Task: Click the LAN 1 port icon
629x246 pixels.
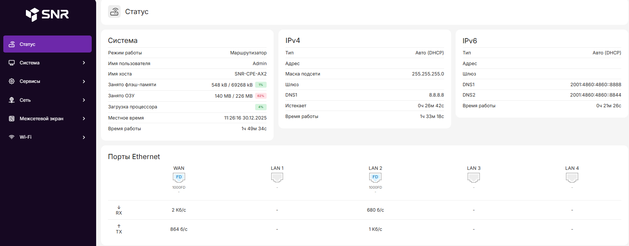Action: pyautogui.click(x=277, y=178)
